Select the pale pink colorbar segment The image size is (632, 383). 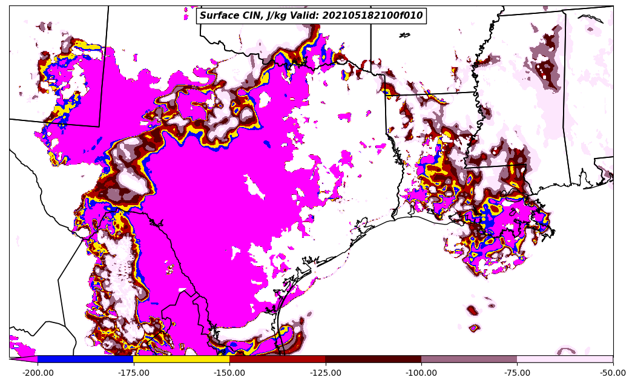coord(565,359)
